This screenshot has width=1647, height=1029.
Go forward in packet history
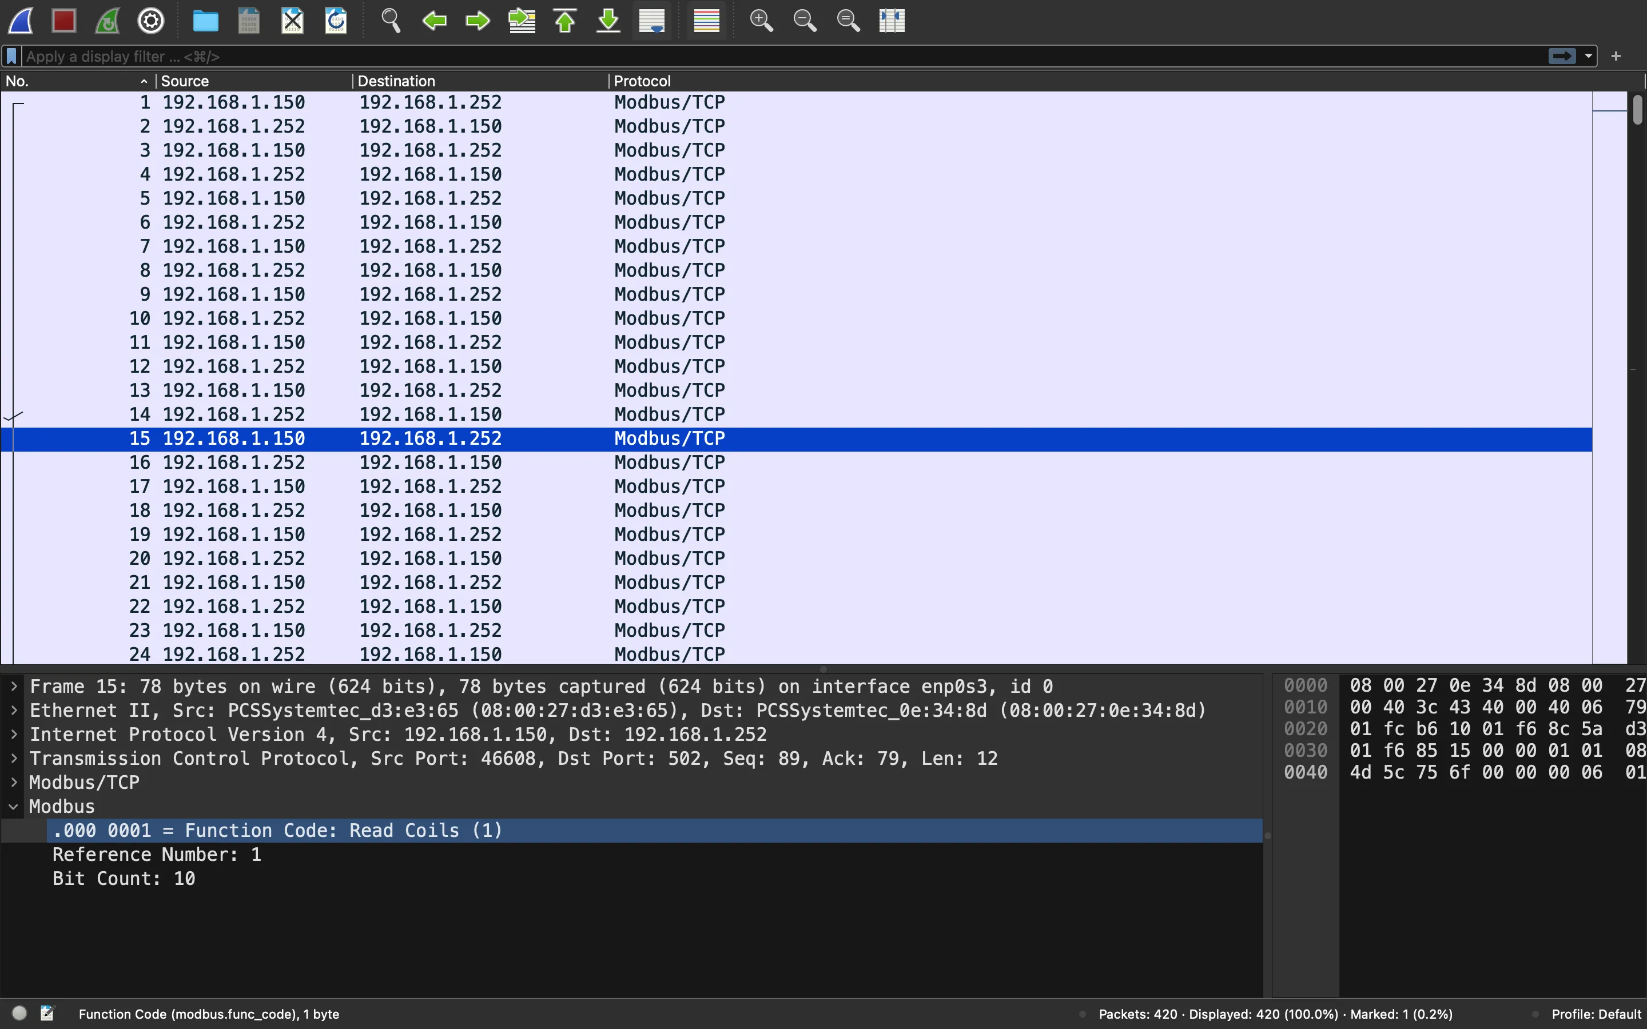pos(478,21)
